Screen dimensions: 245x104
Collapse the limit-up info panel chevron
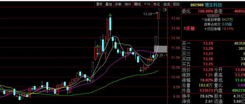pos(213,16)
